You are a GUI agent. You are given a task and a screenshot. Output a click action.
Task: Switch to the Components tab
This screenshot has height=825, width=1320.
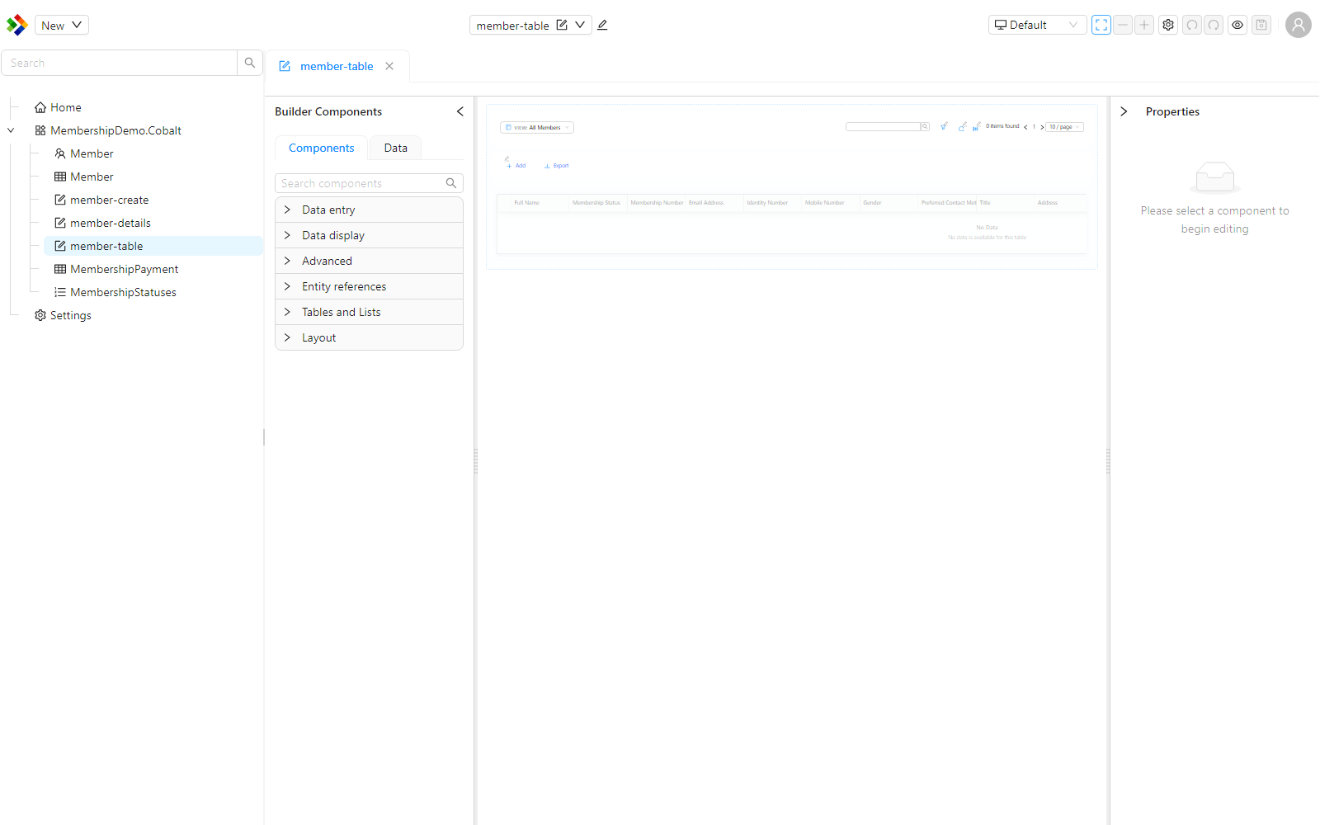click(321, 148)
